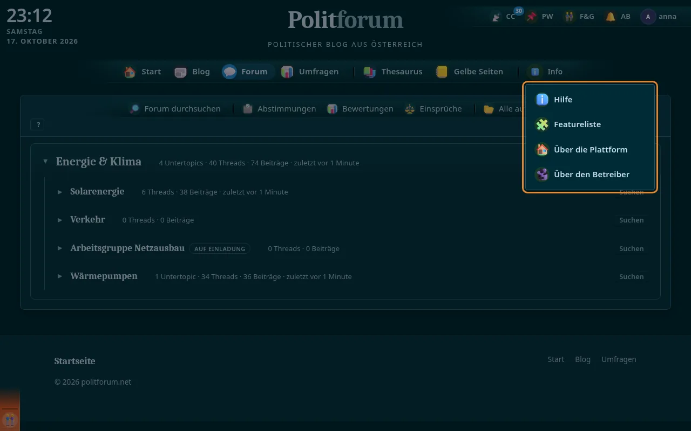Screen dimensions: 691x431
Task: Open Umfragen in the main navigation bar
Action: 310,72
